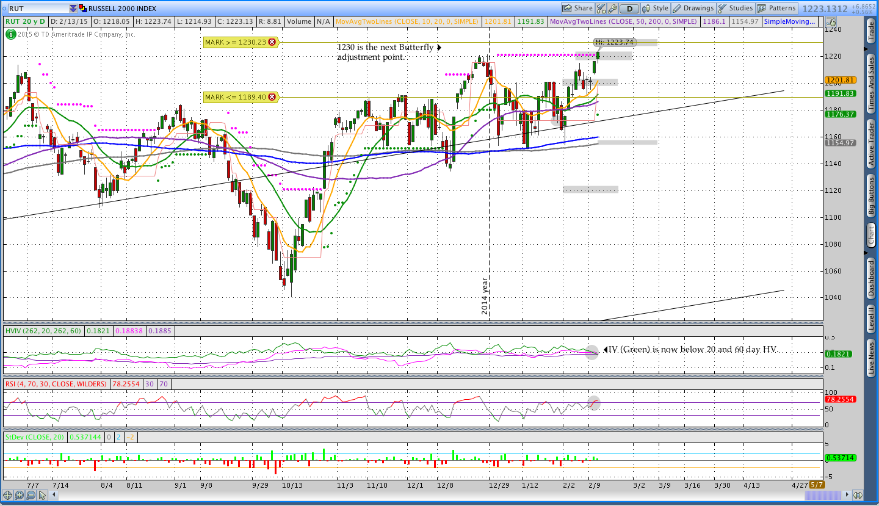This screenshot has height=506, width=879.
Task: Remove the MARK <= 1189.40 alert
Action: 272,96
